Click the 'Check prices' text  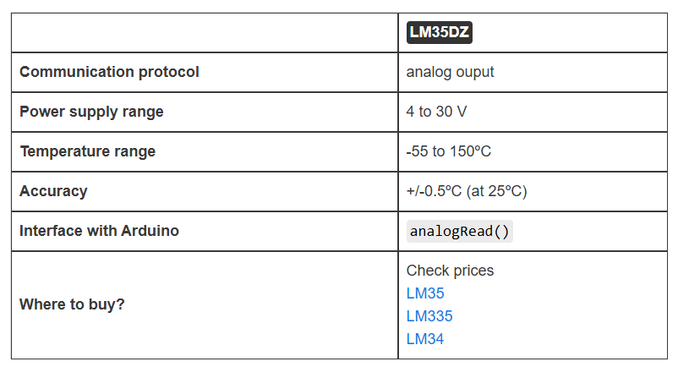450,271
